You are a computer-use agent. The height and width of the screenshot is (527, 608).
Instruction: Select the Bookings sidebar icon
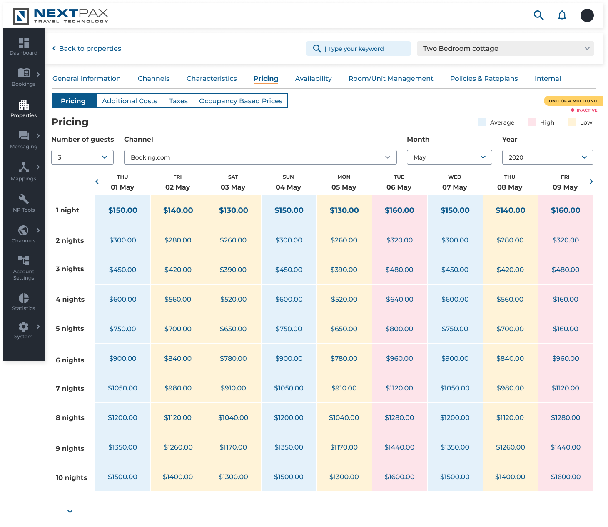23,76
